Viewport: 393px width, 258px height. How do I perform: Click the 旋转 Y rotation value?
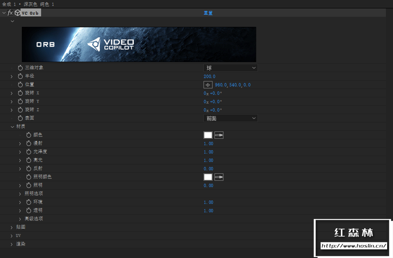pyautogui.click(x=213, y=102)
